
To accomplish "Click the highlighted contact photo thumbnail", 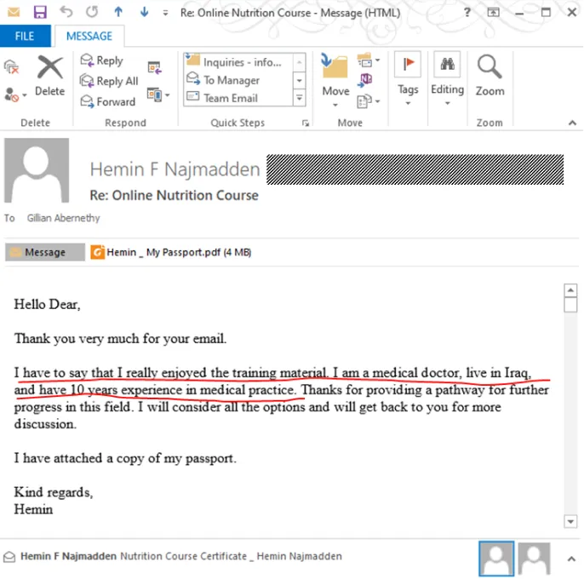I will [496, 558].
